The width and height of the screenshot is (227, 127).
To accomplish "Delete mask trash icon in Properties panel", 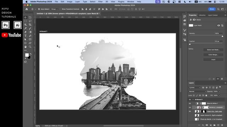I will [x=222, y=79].
